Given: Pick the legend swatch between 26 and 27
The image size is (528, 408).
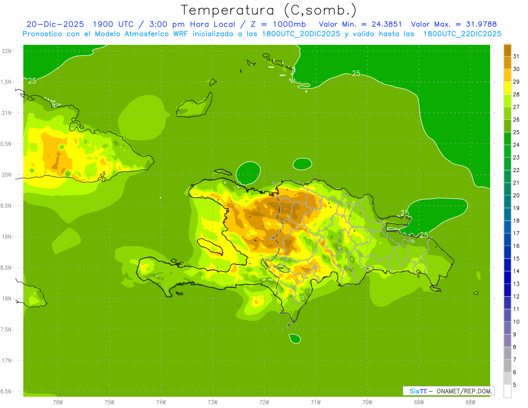Looking at the screenshot, I should click(508, 113).
